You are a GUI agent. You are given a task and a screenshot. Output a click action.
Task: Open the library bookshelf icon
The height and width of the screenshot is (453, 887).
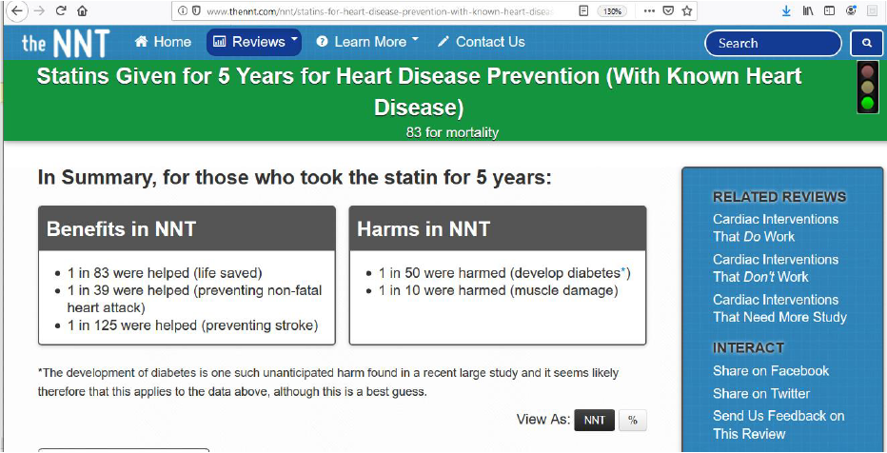point(808,11)
